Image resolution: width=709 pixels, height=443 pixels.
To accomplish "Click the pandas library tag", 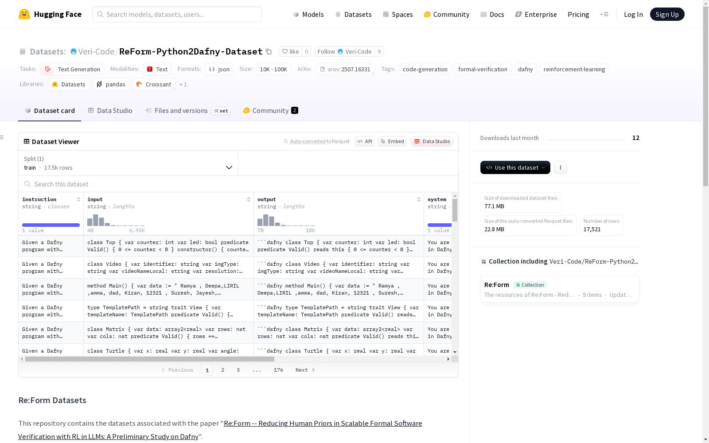I will (111, 84).
